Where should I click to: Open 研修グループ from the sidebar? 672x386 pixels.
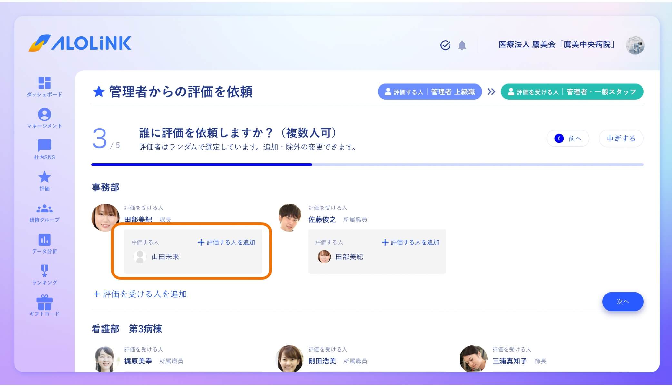click(x=44, y=209)
